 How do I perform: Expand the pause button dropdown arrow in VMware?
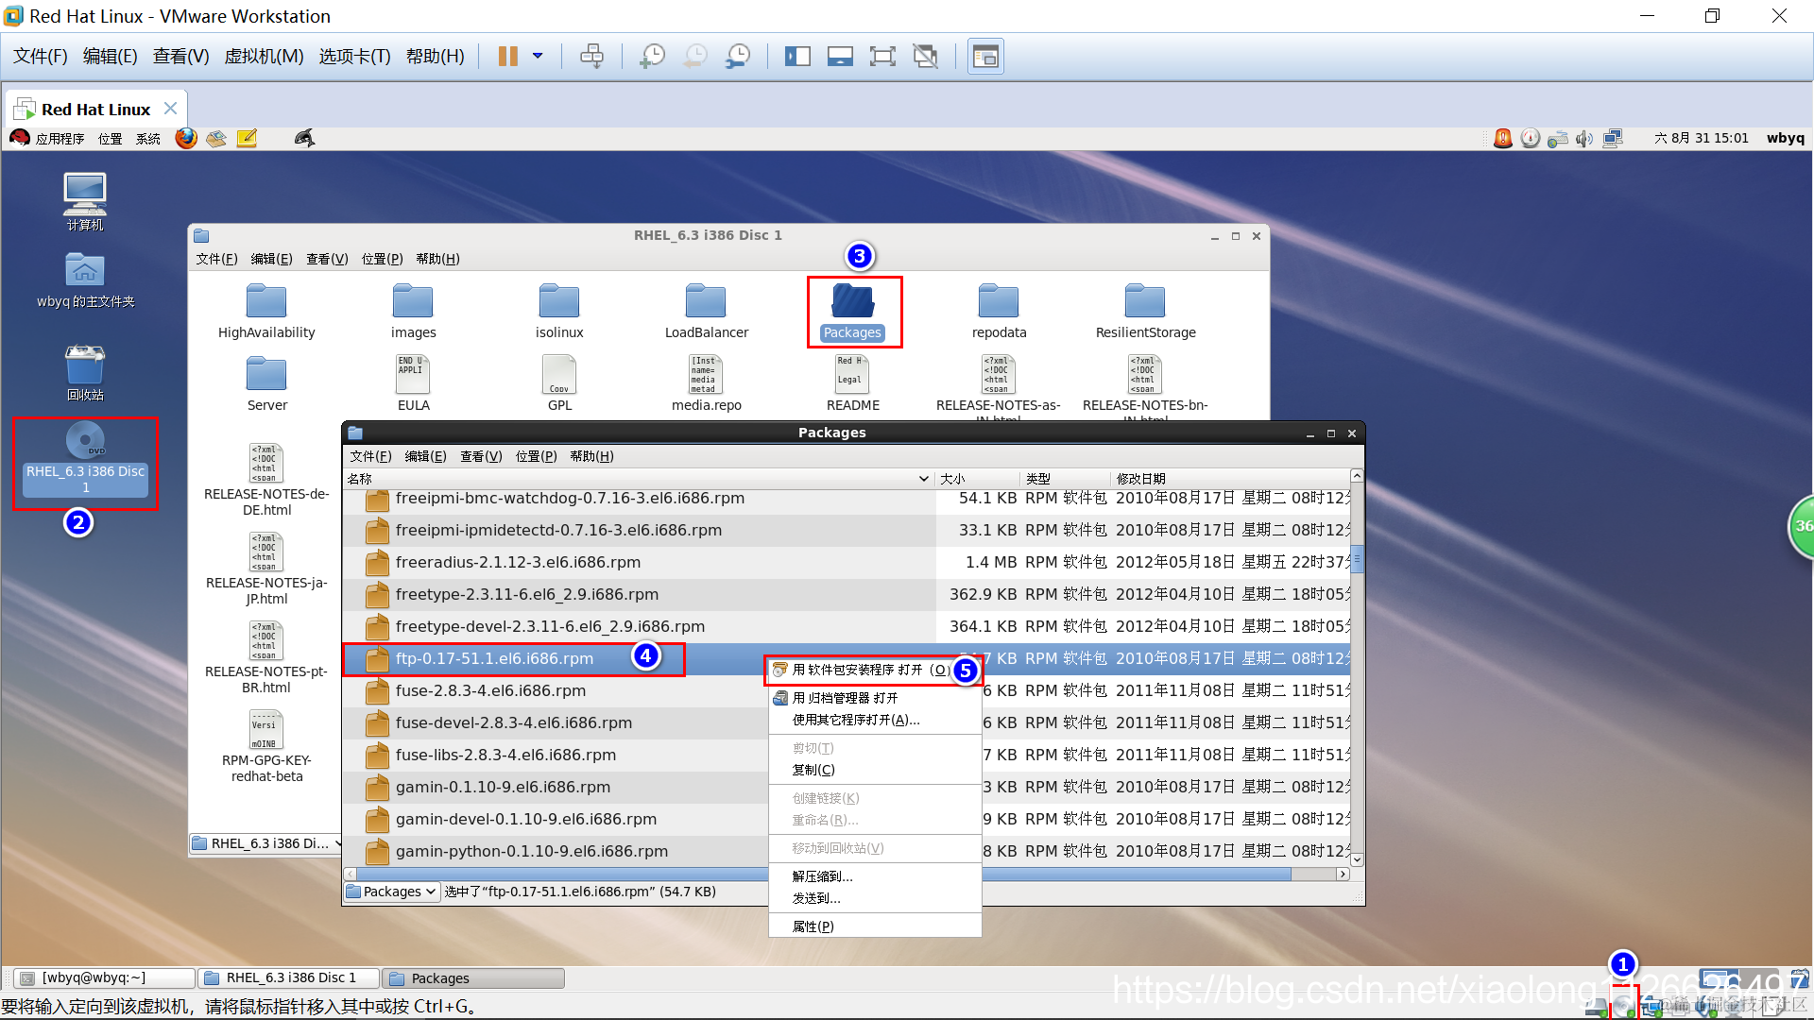coord(538,57)
